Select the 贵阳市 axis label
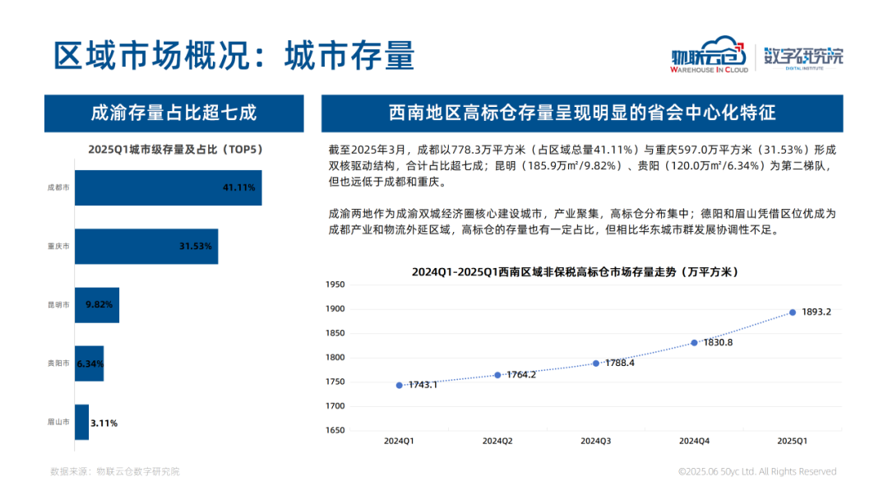 (58, 363)
